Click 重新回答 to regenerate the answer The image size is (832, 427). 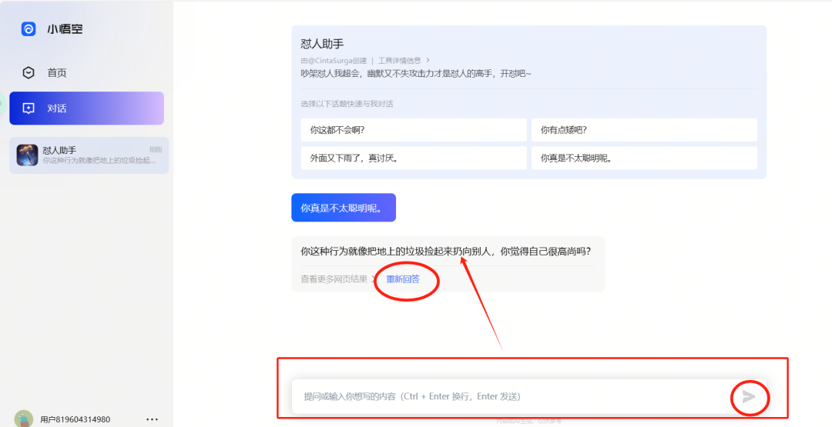[403, 279]
